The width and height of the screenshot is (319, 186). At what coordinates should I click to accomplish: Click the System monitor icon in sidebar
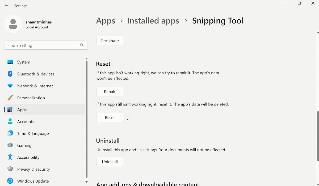coord(10,62)
